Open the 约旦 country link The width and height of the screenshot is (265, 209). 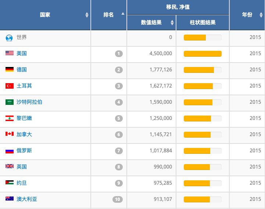[x=22, y=183]
